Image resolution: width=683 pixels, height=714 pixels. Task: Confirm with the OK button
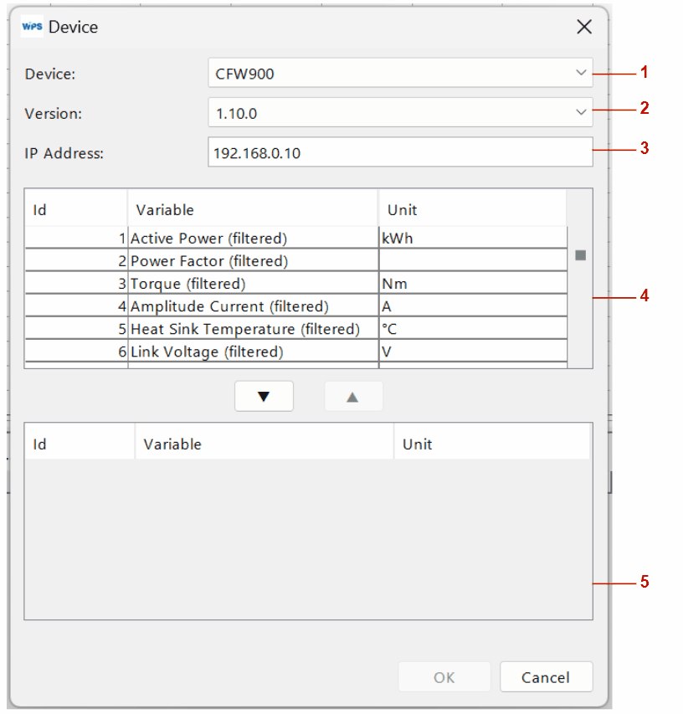tap(444, 677)
